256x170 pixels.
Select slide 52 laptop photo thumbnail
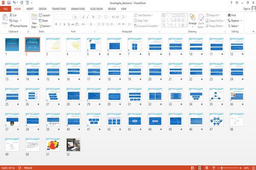point(73,145)
